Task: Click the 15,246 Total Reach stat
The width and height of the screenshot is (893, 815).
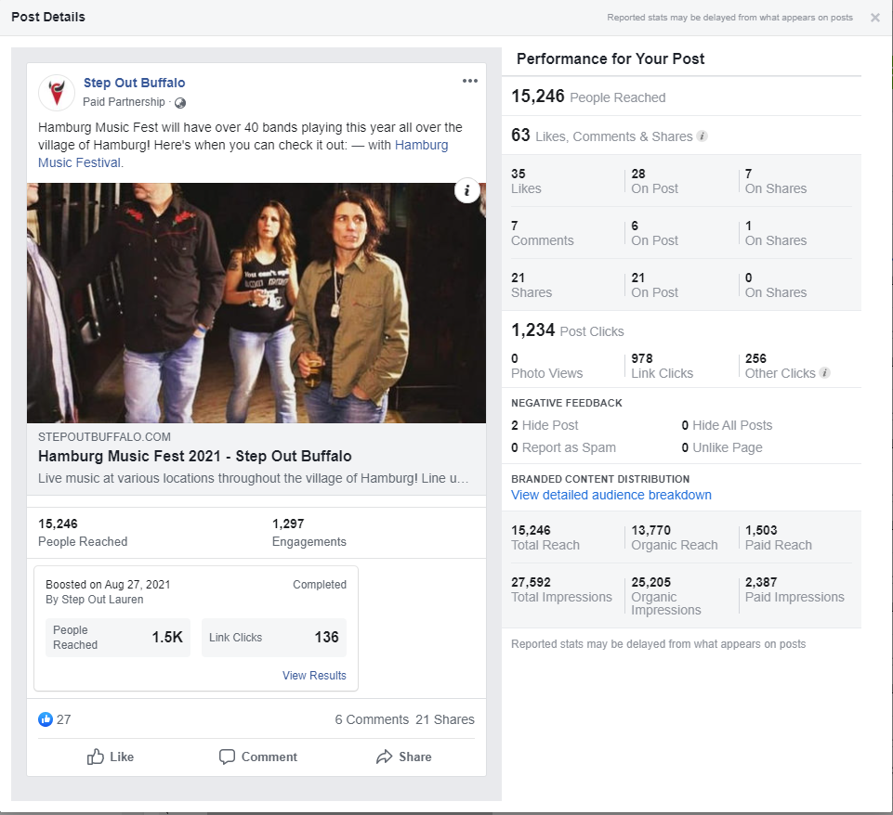Action: pos(545,537)
